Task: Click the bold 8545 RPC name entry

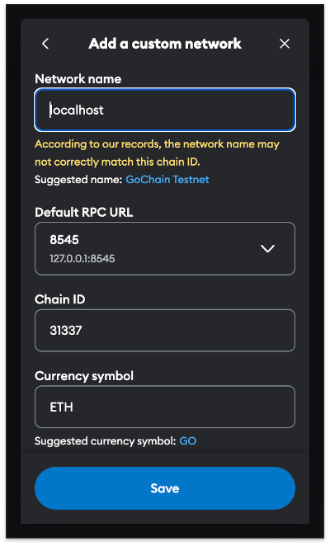Action: point(64,240)
